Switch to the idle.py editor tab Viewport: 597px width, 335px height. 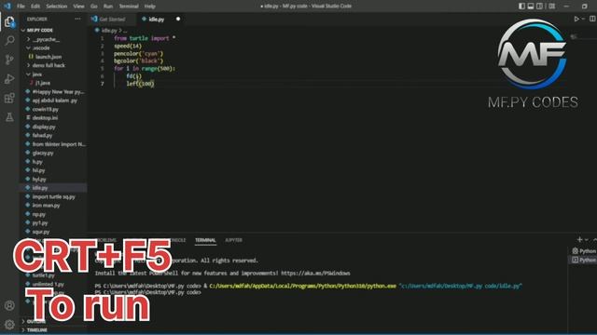(x=156, y=19)
